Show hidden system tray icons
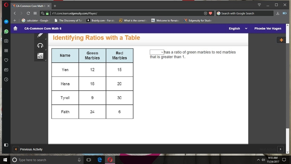This screenshot has height=164, width=291. coord(258,160)
